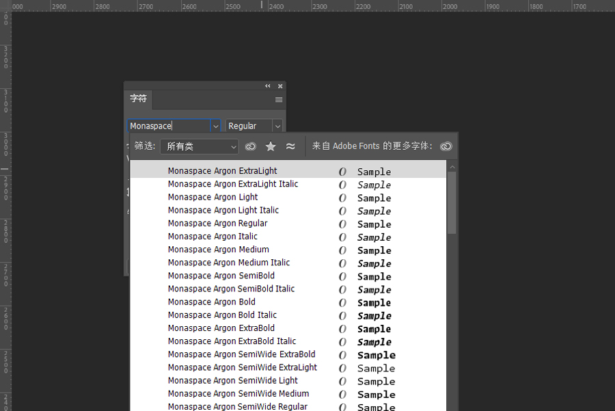Open the font style dropdown arrow
The width and height of the screenshot is (615, 411).
(277, 127)
